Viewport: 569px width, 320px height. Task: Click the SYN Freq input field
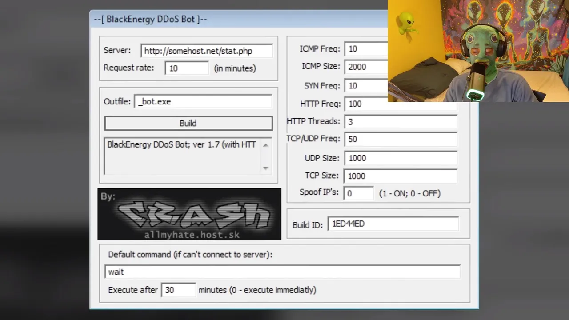point(366,86)
